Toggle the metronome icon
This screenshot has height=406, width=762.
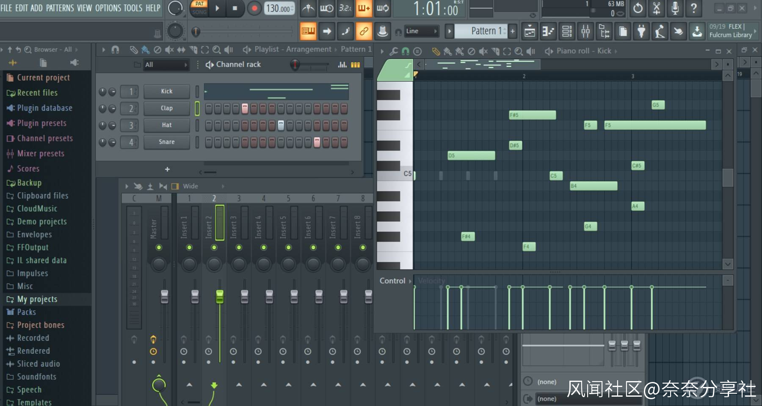pyautogui.click(x=308, y=8)
